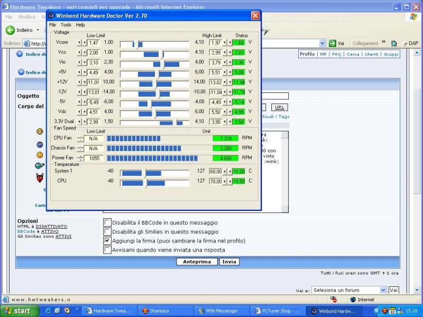Switch to Shareaza taskbar button
Viewport: 423px width, 317px height.
click(165, 311)
